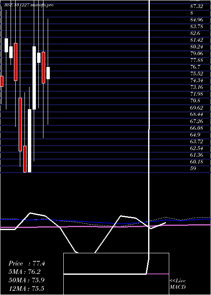Viewport: 211px width, 295px height.
Task: Click the BSE 531227 munafa.pro title text
Action: pos(29,5)
